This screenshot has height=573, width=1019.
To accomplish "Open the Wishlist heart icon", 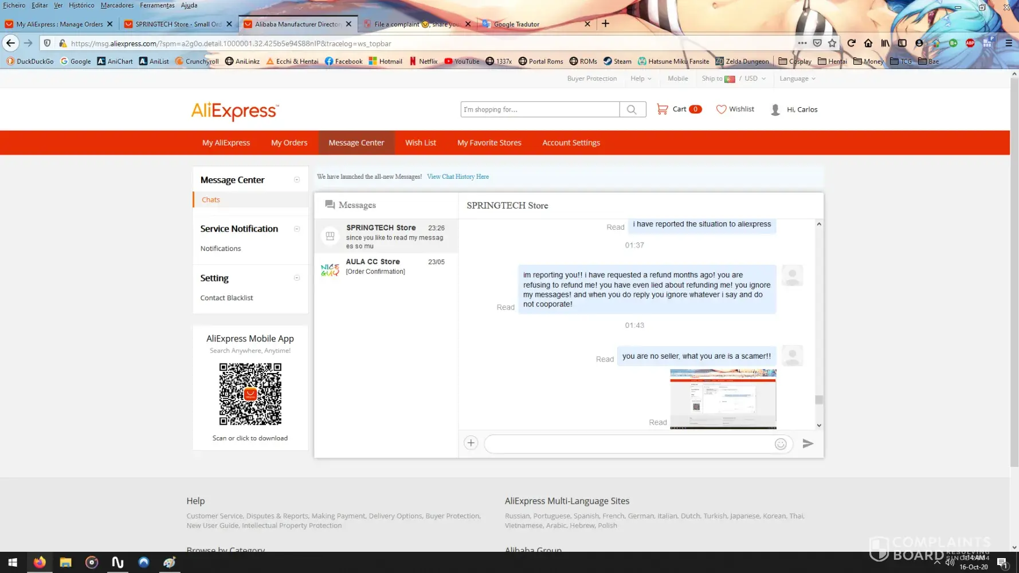I will (721, 109).
